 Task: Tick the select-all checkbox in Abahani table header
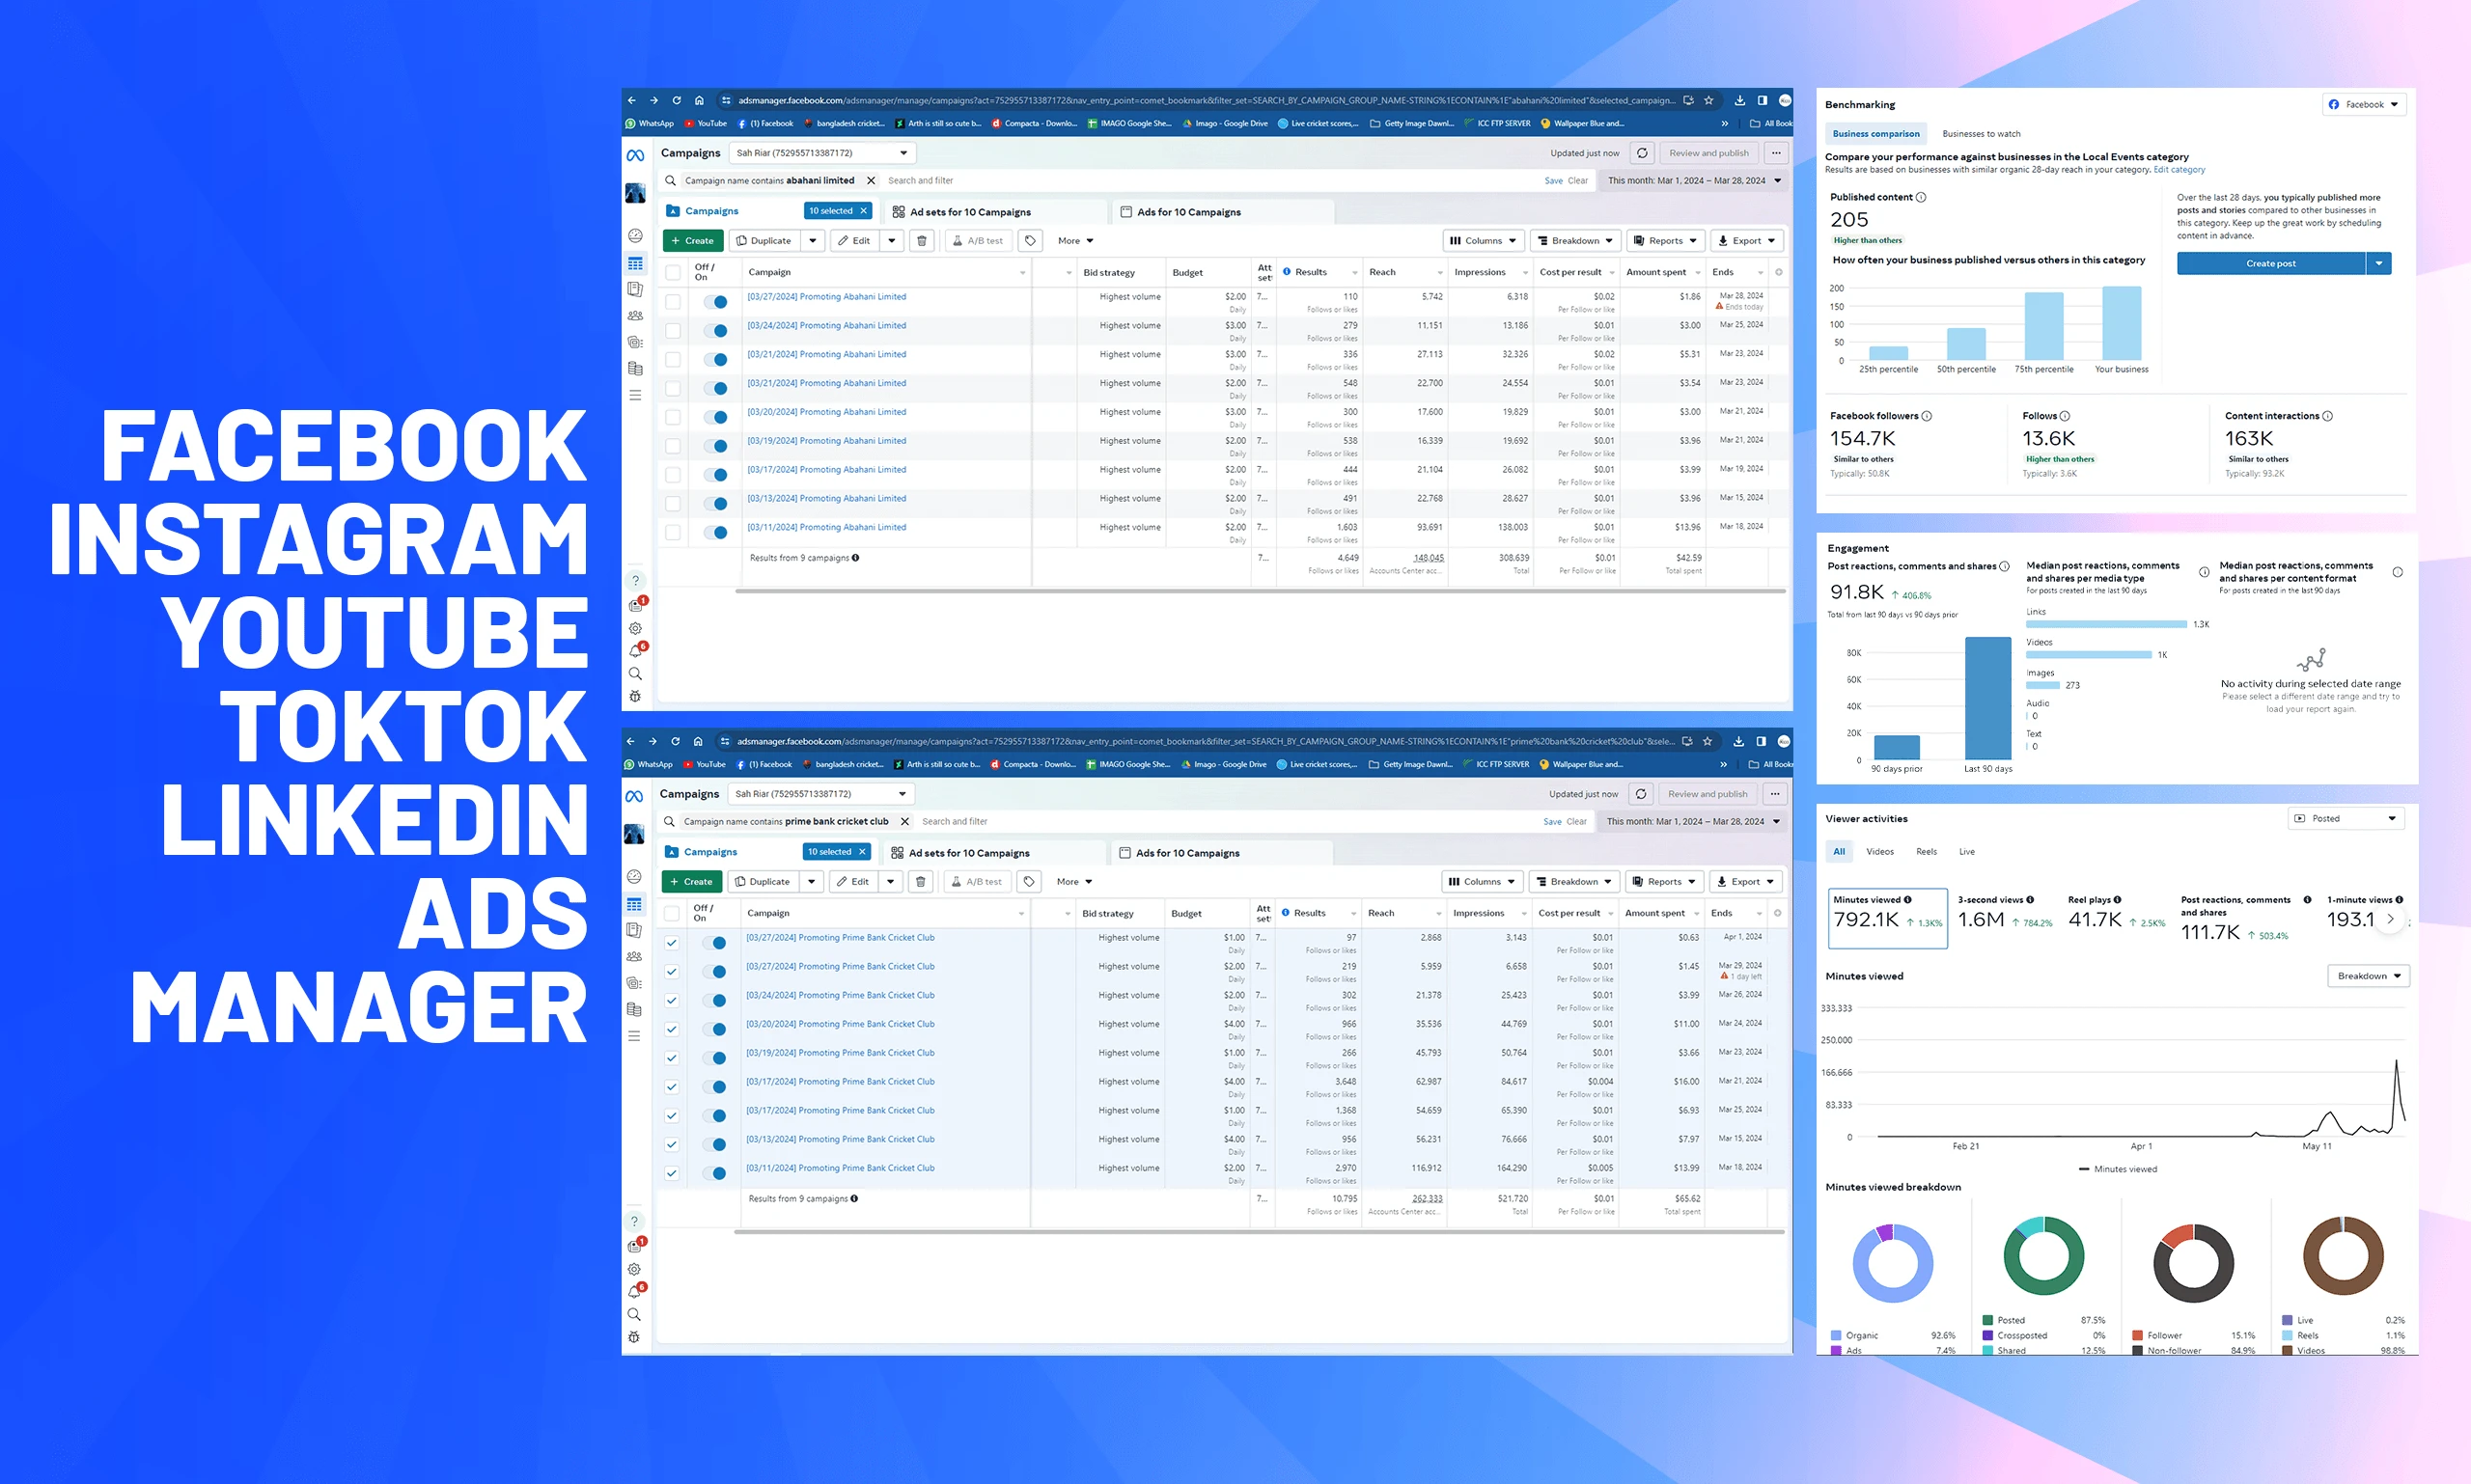coord(674,272)
